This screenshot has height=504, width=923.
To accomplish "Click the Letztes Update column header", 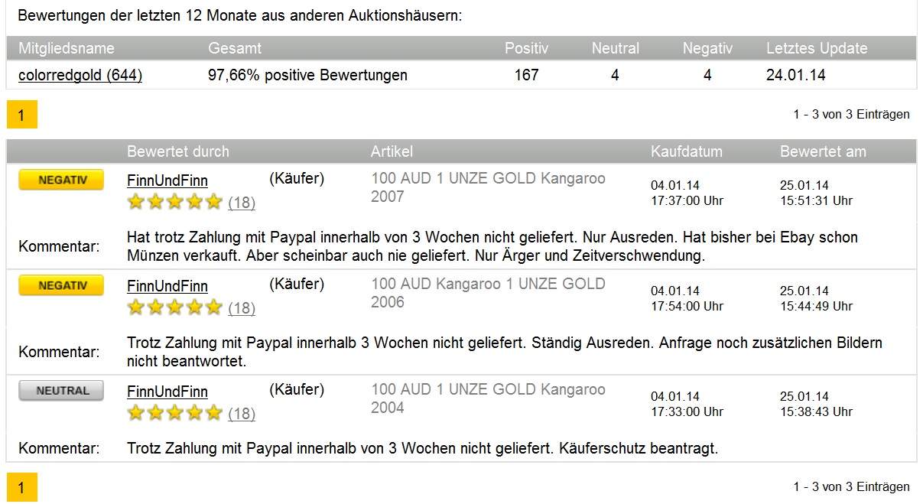I will point(817,48).
